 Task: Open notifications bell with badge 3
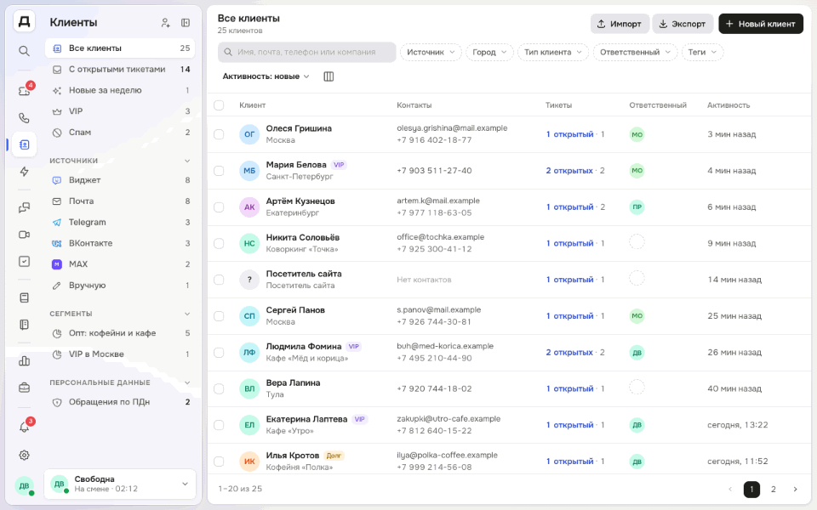tap(24, 428)
